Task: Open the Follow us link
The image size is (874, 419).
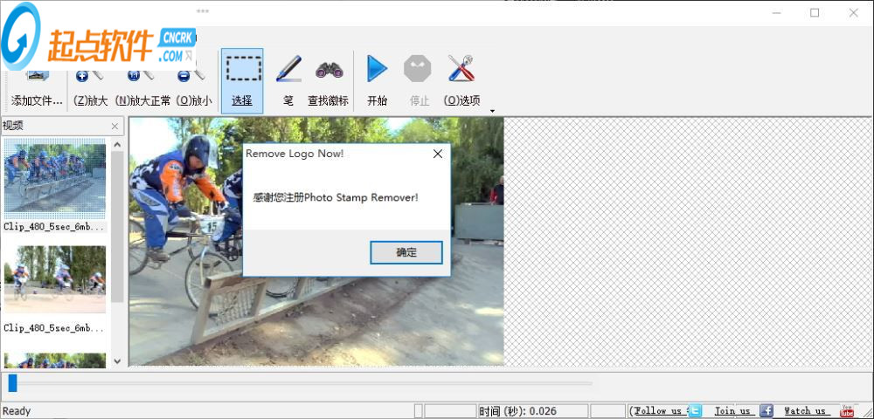Action: pyautogui.click(x=658, y=410)
